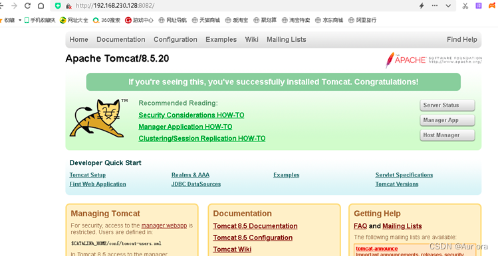Open the 天猫商城 bookmark

206,21
